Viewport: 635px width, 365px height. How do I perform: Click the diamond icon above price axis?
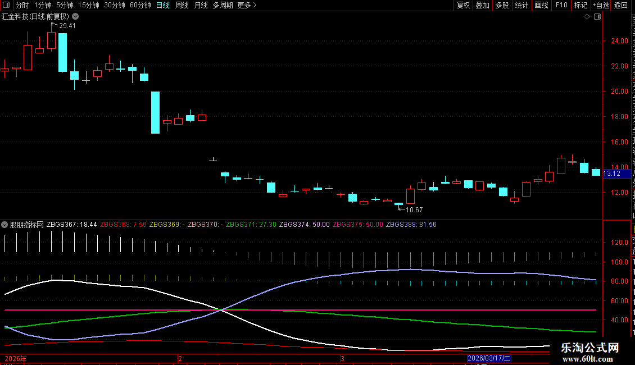coord(587,17)
